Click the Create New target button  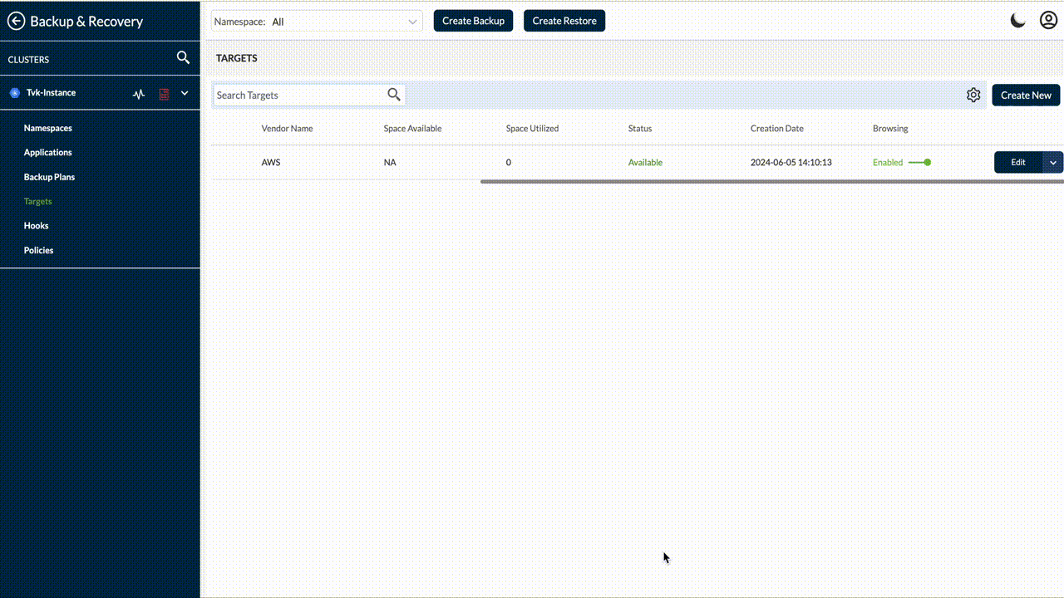pyautogui.click(x=1026, y=95)
